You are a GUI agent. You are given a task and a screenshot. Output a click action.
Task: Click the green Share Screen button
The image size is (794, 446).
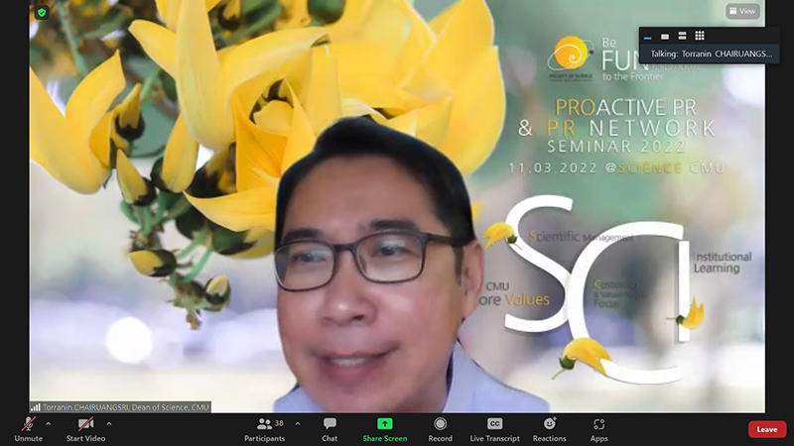(385, 429)
